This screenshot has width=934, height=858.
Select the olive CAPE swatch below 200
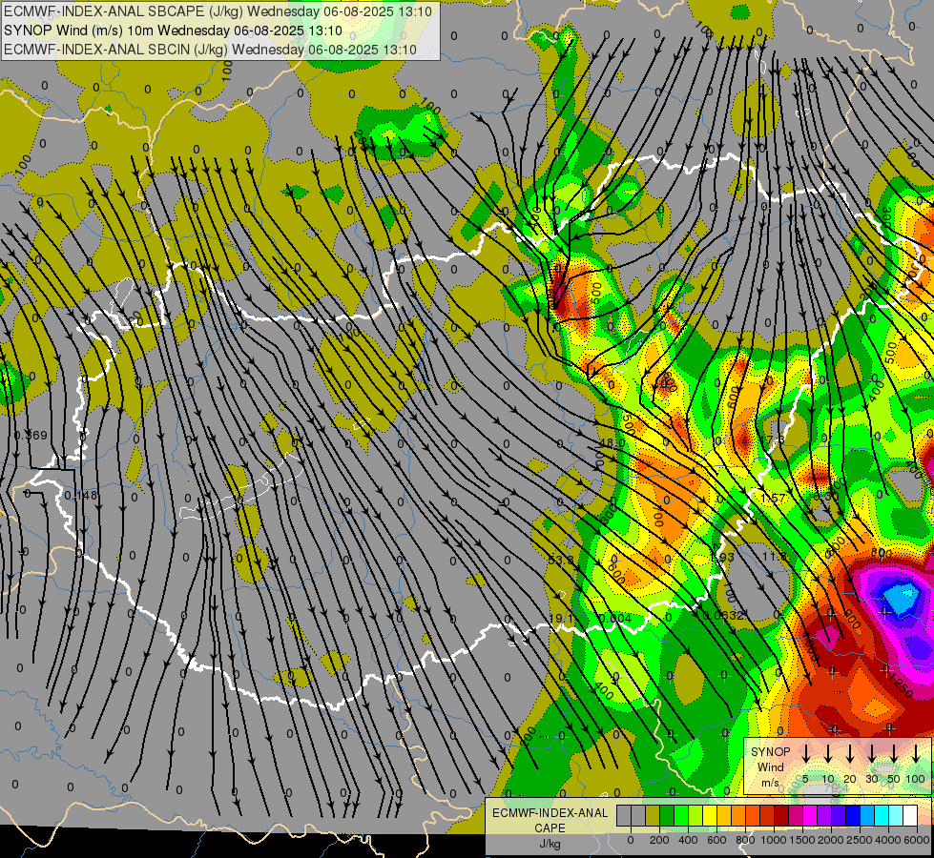653,816
